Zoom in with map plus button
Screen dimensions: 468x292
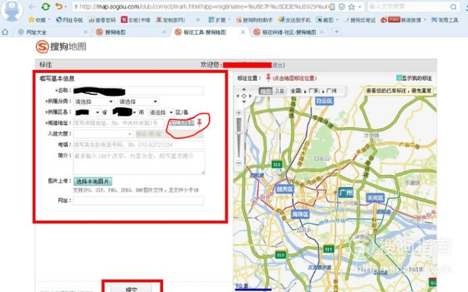pos(239,113)
